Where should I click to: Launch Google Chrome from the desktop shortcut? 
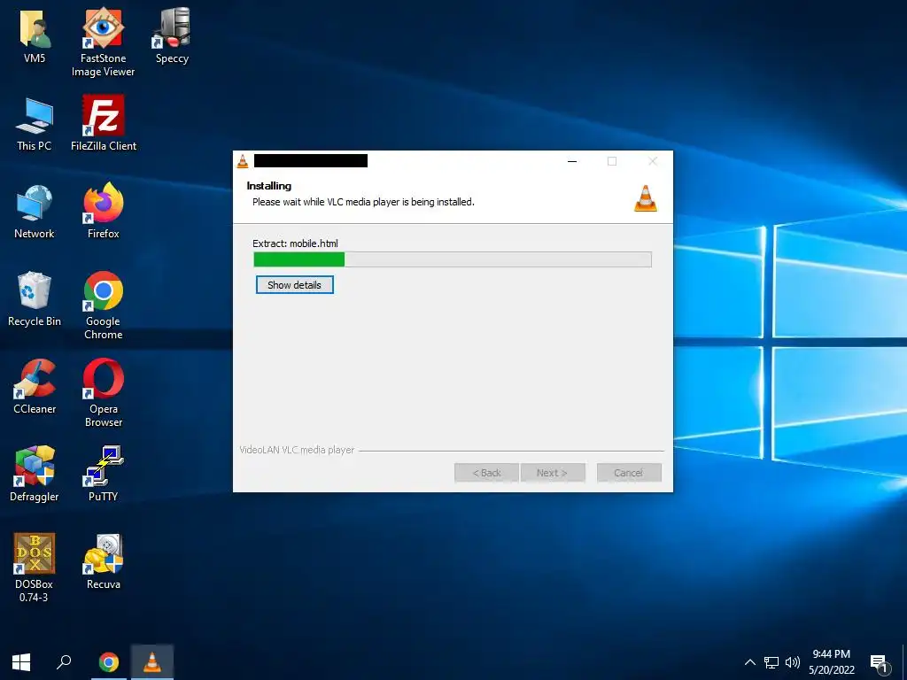104,305
